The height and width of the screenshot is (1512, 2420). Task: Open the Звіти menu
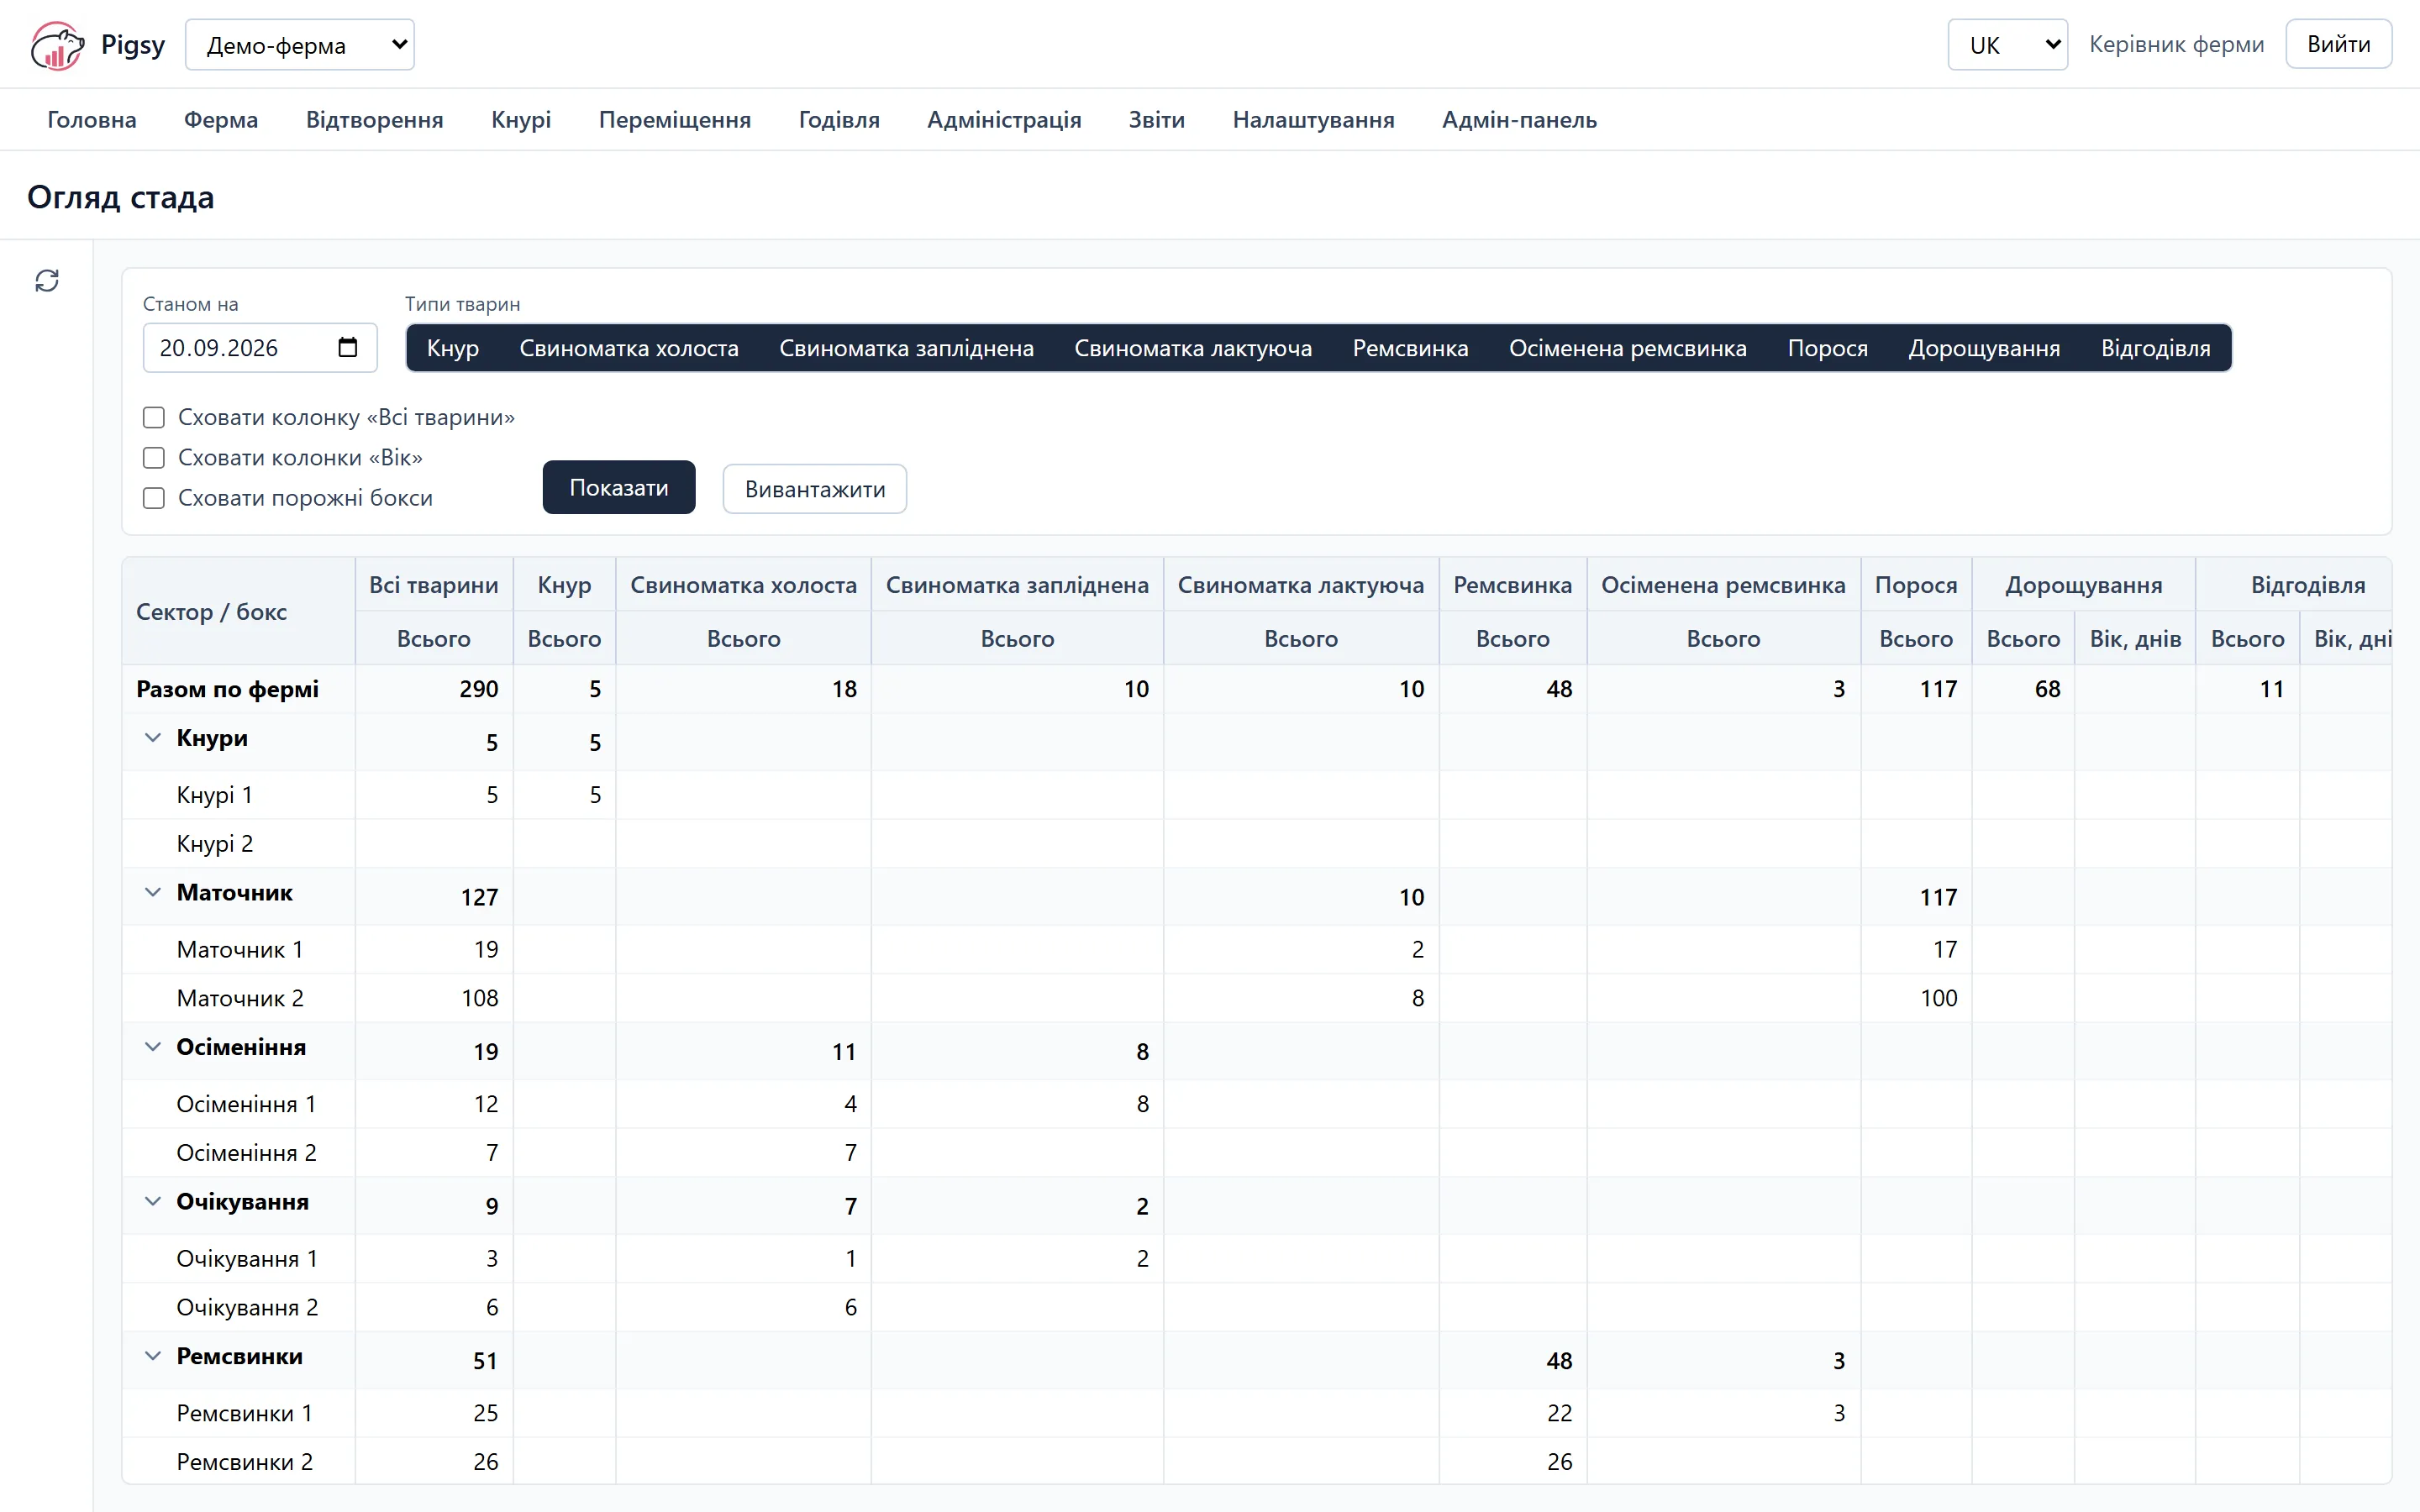[x=1157, y=120]
